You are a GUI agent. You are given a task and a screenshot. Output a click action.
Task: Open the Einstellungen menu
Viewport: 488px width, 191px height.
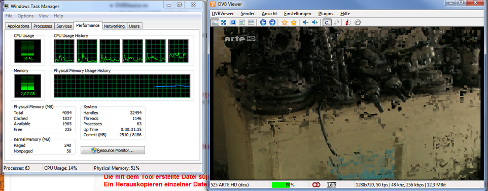tap(298, 14)
